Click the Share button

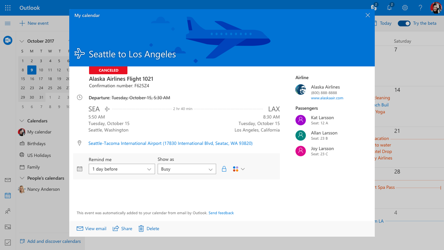[122, 229]
